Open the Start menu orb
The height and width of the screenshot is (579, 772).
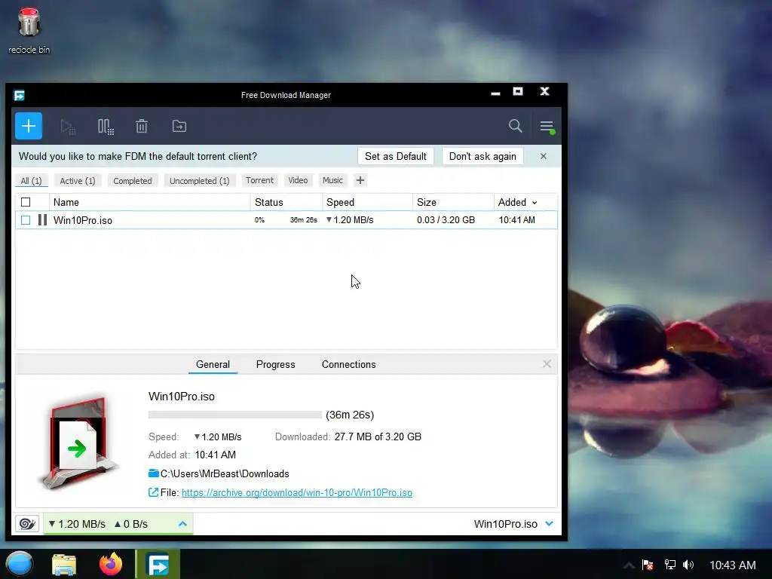(19, 564)
